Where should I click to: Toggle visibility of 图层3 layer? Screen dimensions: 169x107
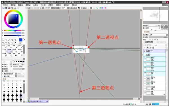(145, 58)
